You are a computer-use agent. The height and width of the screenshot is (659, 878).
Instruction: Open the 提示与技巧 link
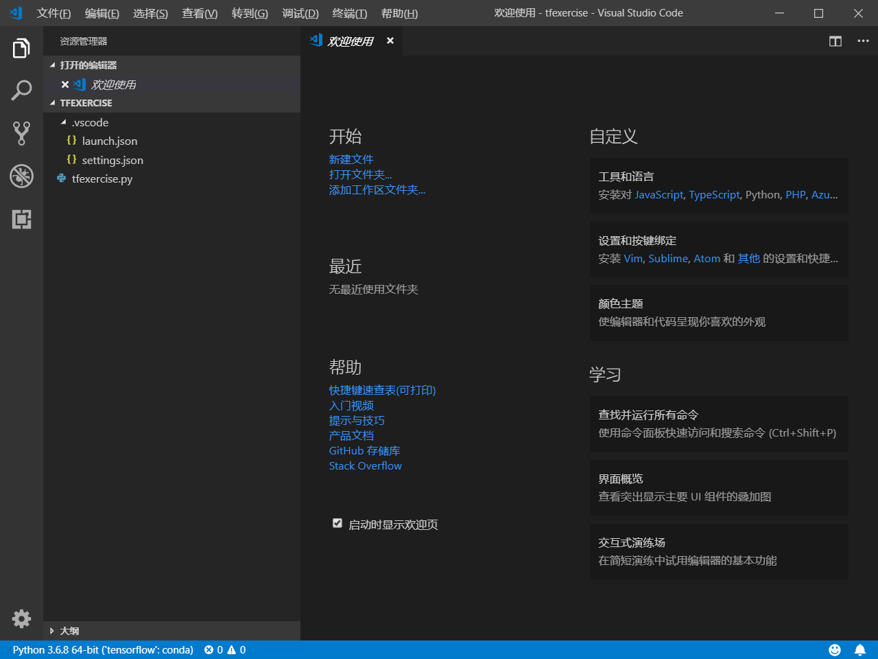[357, 420]
